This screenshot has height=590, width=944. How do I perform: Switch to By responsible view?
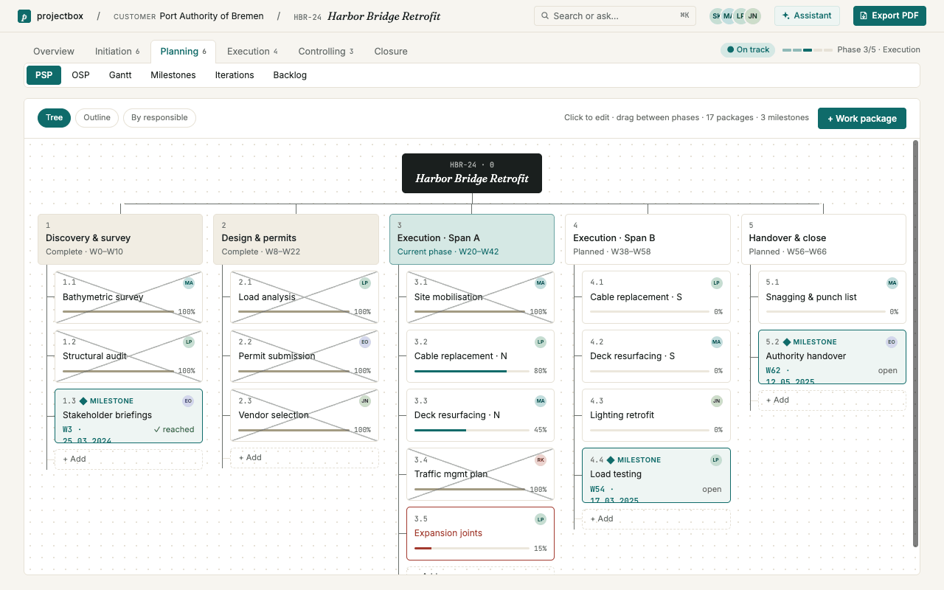[159, 118]
